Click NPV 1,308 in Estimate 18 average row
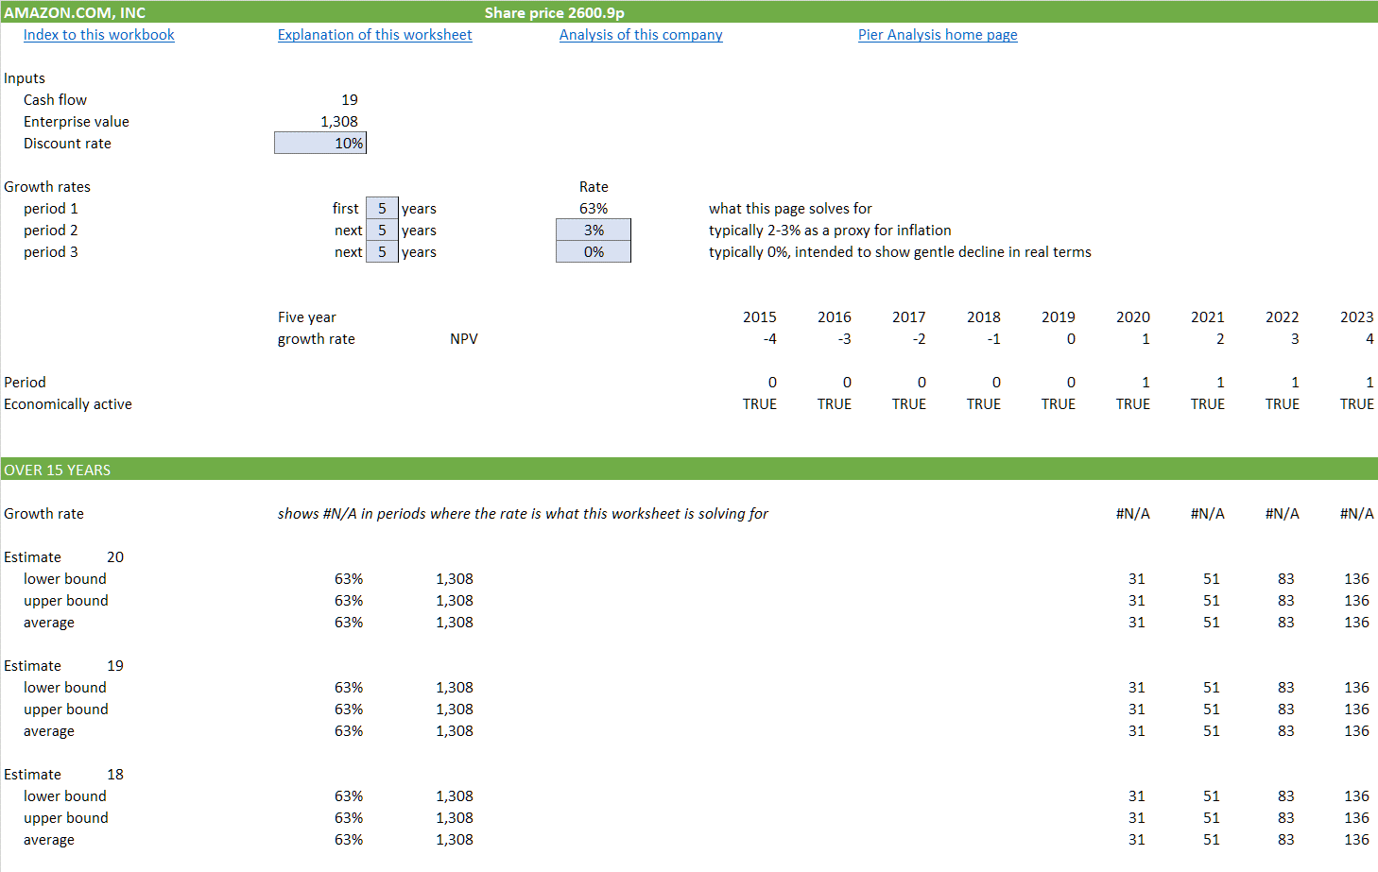This screenshot has height=872, width=1378. tap(455, 839)
